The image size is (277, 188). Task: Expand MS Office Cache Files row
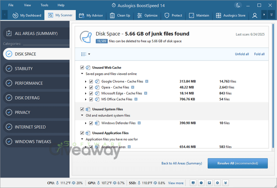[x=86, y=100]
